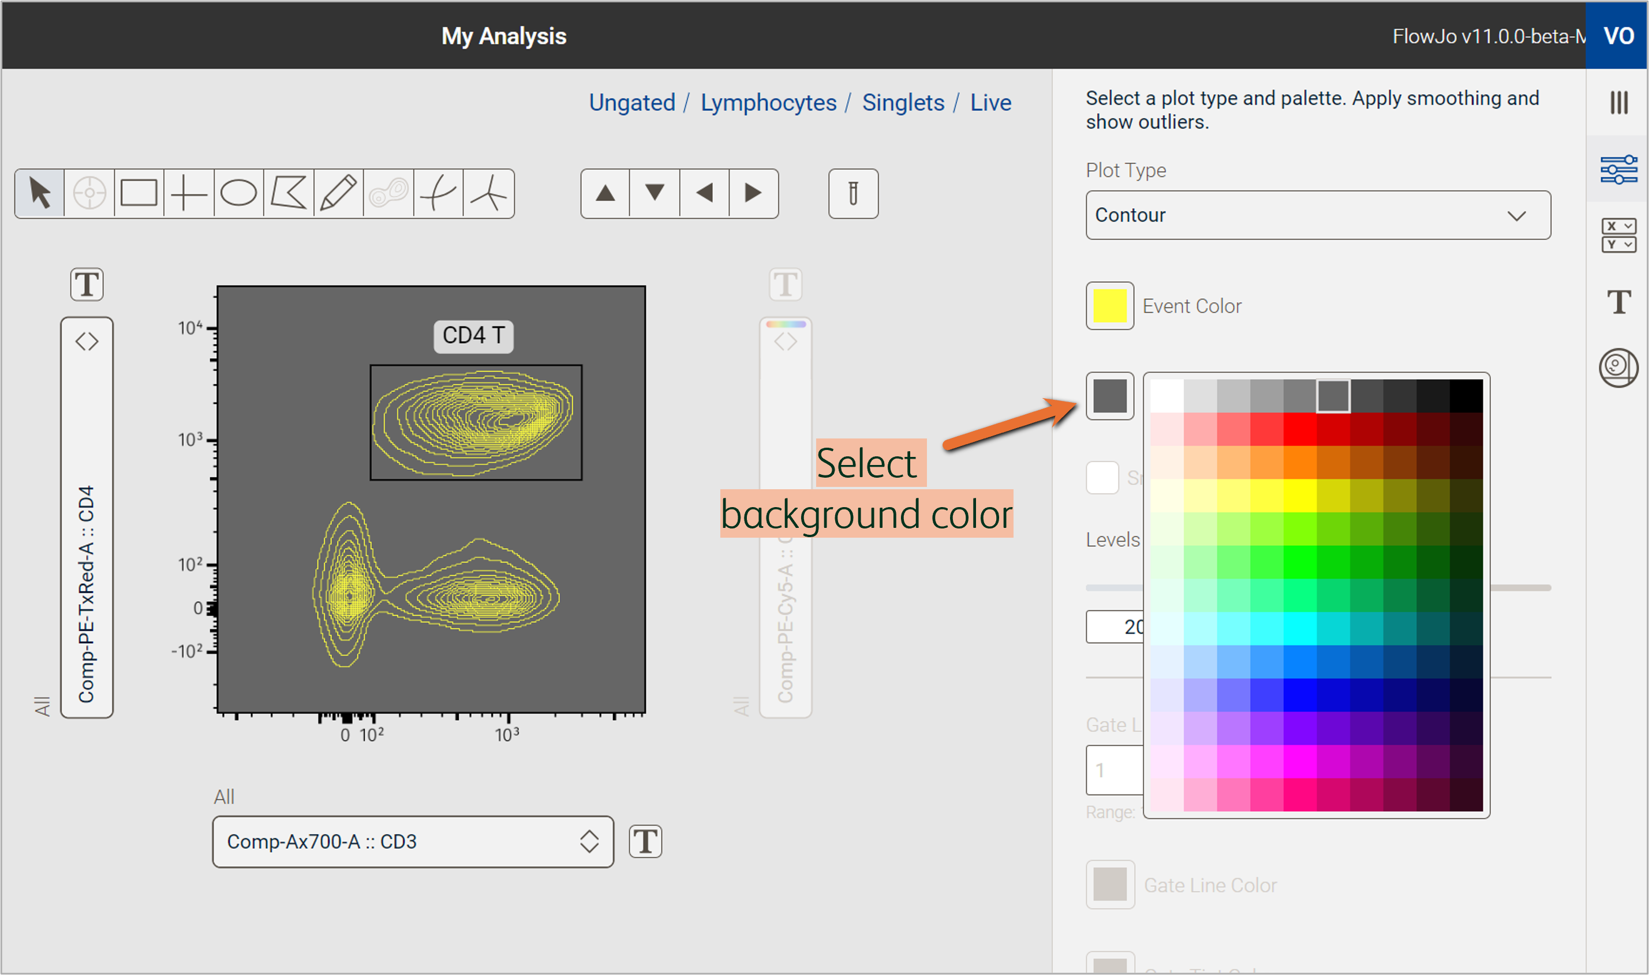Click the up arrow navigation button

click(x=605, y=194)
